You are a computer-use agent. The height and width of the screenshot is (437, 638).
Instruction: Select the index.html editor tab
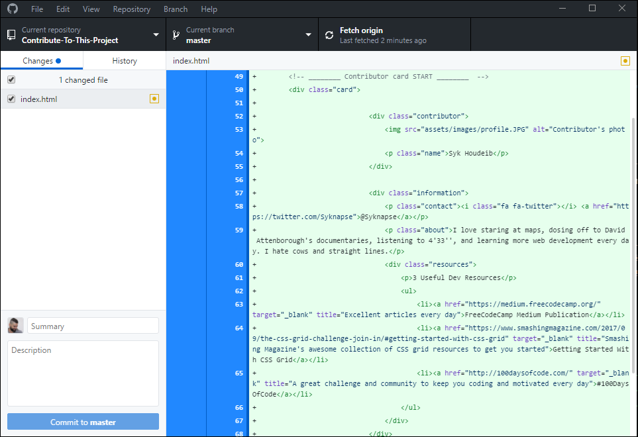click(190, 60)
